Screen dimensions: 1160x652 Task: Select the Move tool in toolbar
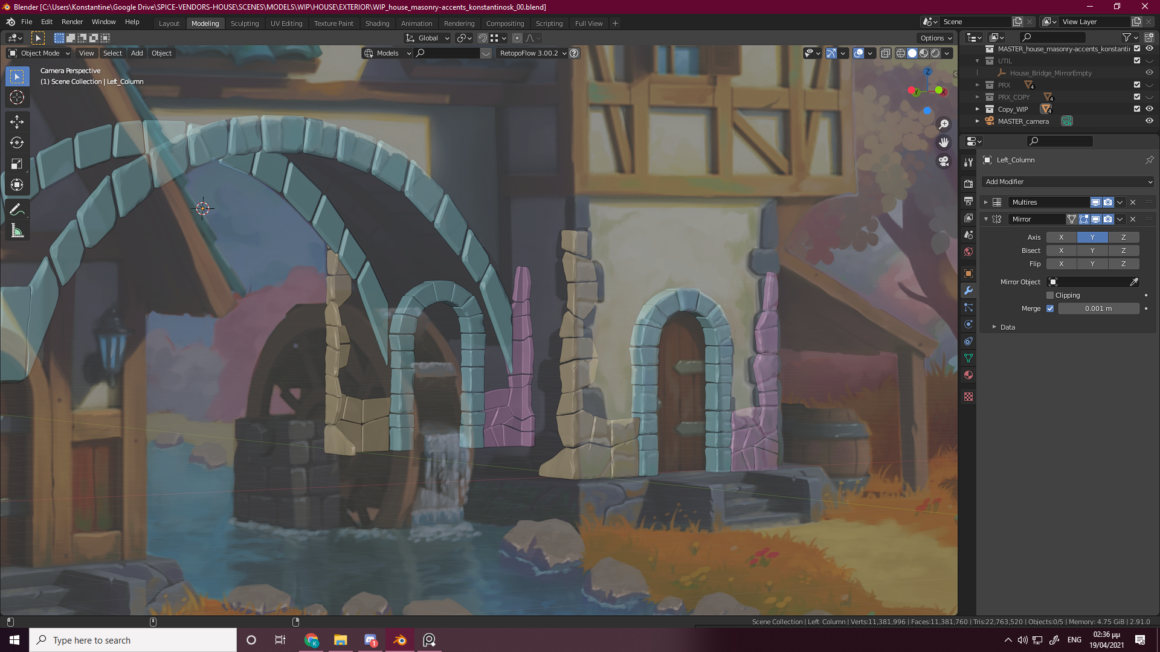[x=16, y=122]
